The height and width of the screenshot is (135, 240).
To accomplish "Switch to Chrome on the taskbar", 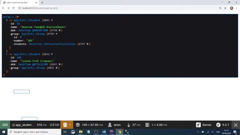I will (119, 132).
